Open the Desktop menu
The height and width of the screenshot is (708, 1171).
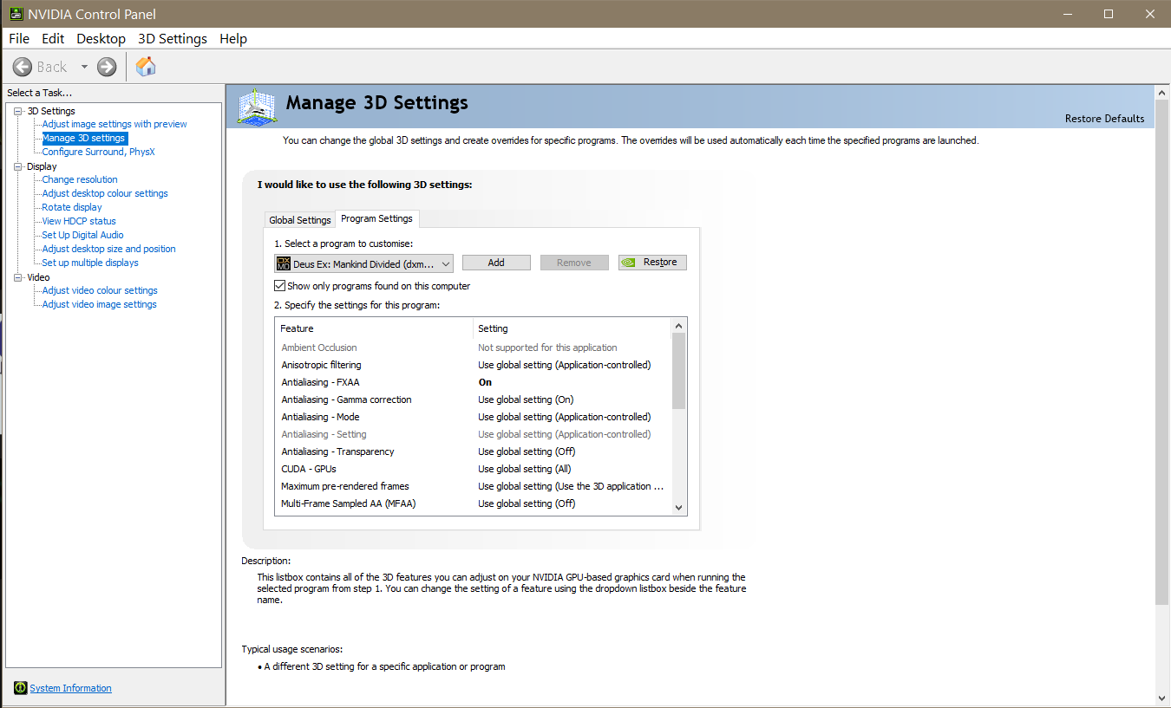[x=101, y=39]
